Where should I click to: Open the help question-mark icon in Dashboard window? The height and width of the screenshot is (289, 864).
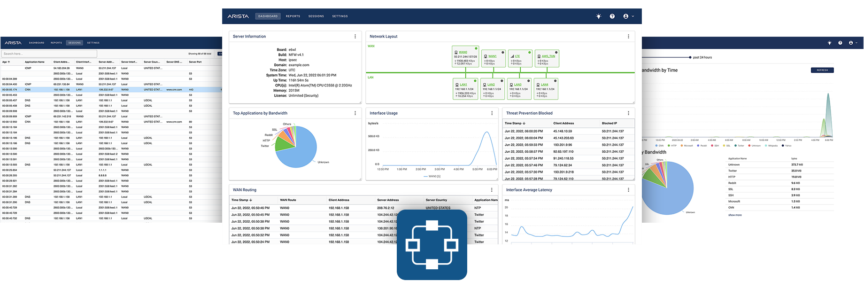(612, 16)
